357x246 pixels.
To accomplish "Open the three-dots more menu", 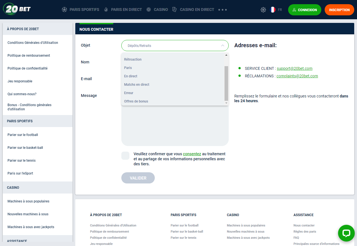I will (x=222, y=10).
